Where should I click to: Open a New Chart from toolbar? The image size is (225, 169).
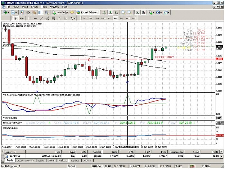(6, 13)
